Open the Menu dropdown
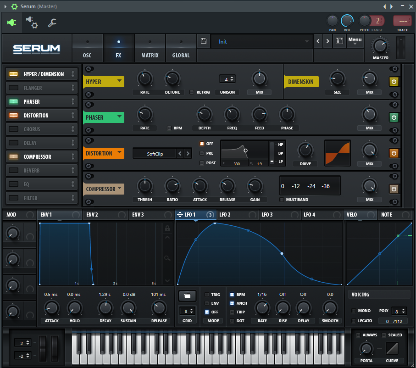This screenshot has height=368, width=416. coord(355,41)
